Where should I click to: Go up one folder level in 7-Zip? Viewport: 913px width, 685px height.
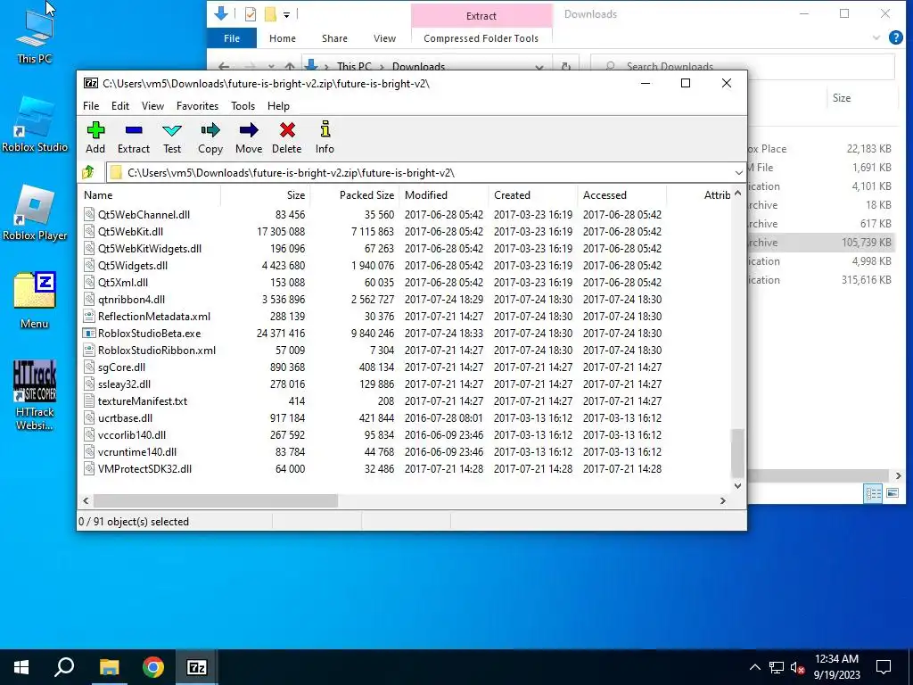click(x=88, y=172)
